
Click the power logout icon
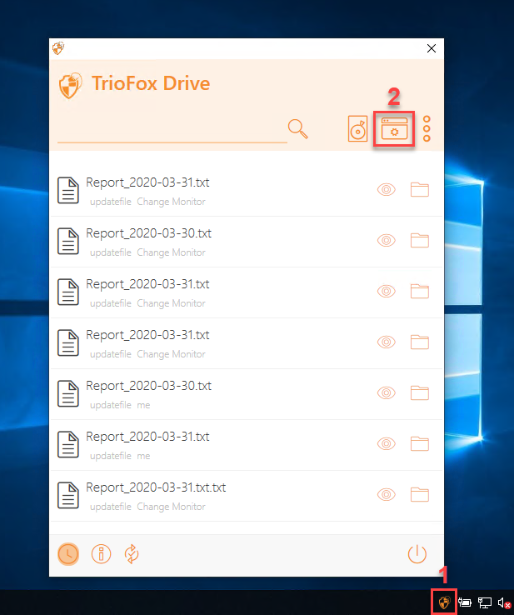417,554
